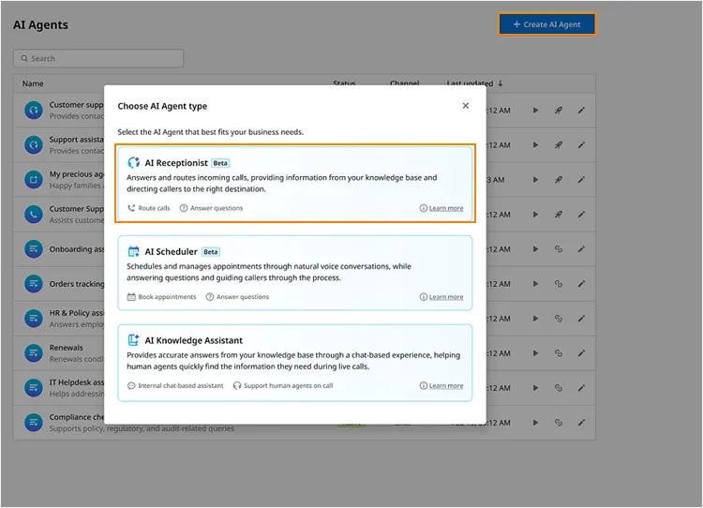Click link icon in Compliance che row

tap(559, 423)
